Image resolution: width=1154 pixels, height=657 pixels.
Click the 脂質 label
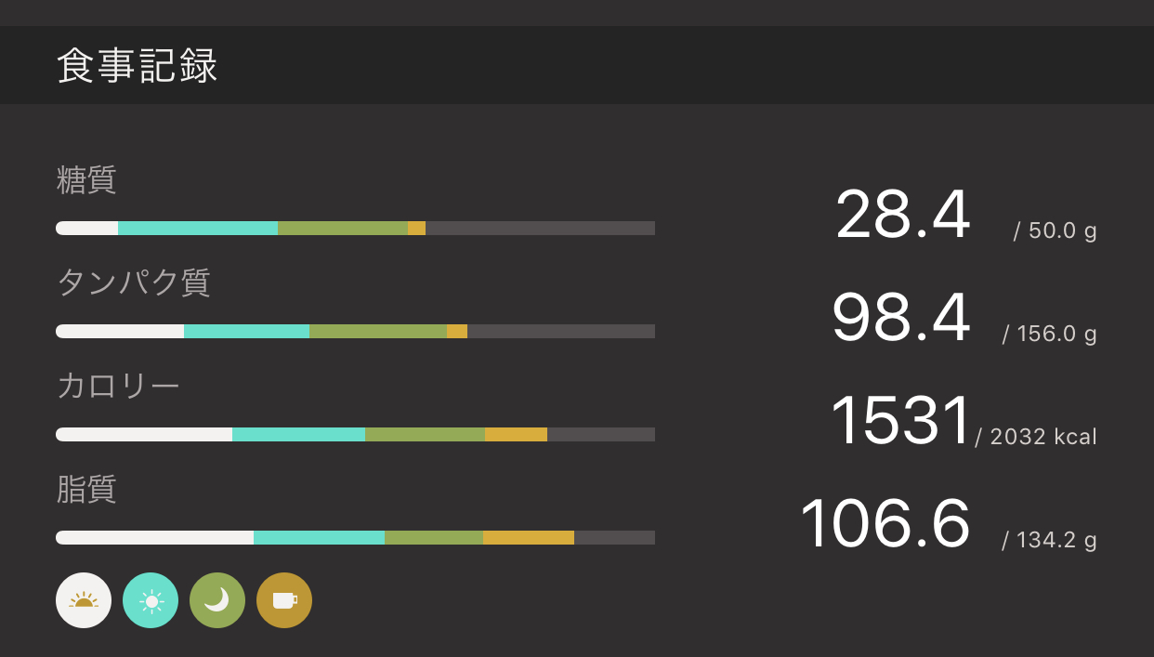point(86,489)
